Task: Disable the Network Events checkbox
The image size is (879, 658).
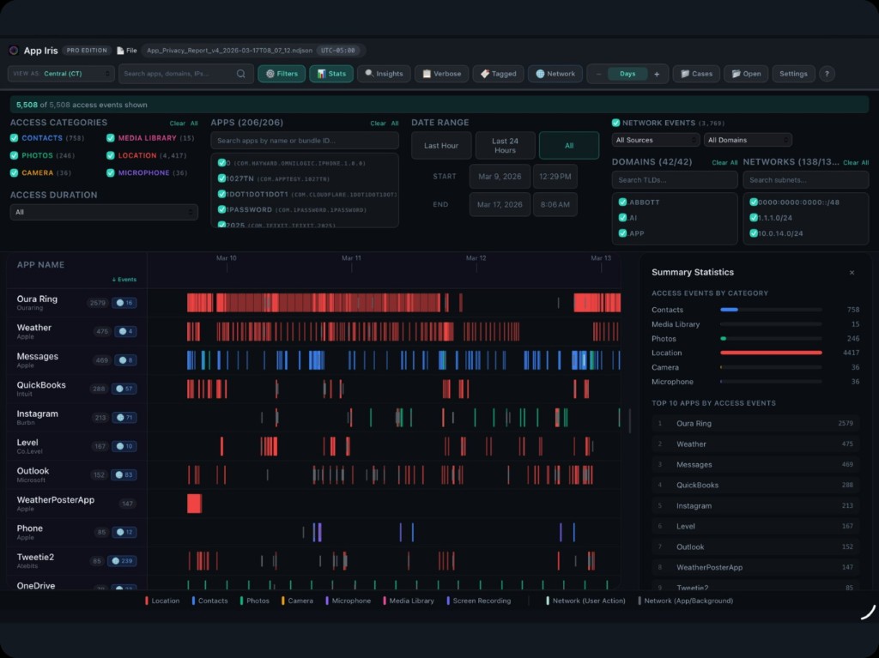Action: [615, 123]
